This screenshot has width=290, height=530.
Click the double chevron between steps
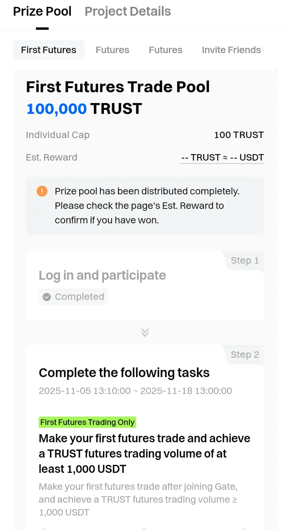point(145,332)
